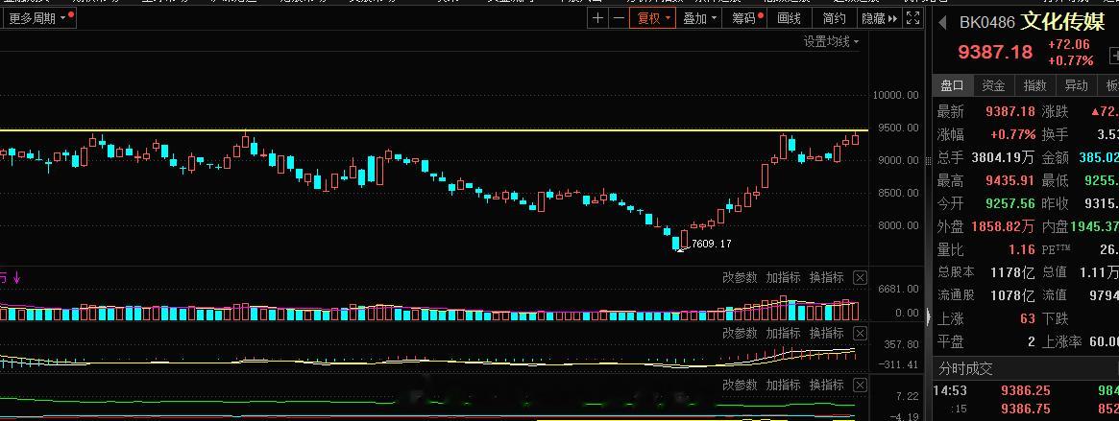Click the plus box beside +0.77%
Image resolution: width=1119 pixels, height=421 pixels.
tap(1113, 55)
